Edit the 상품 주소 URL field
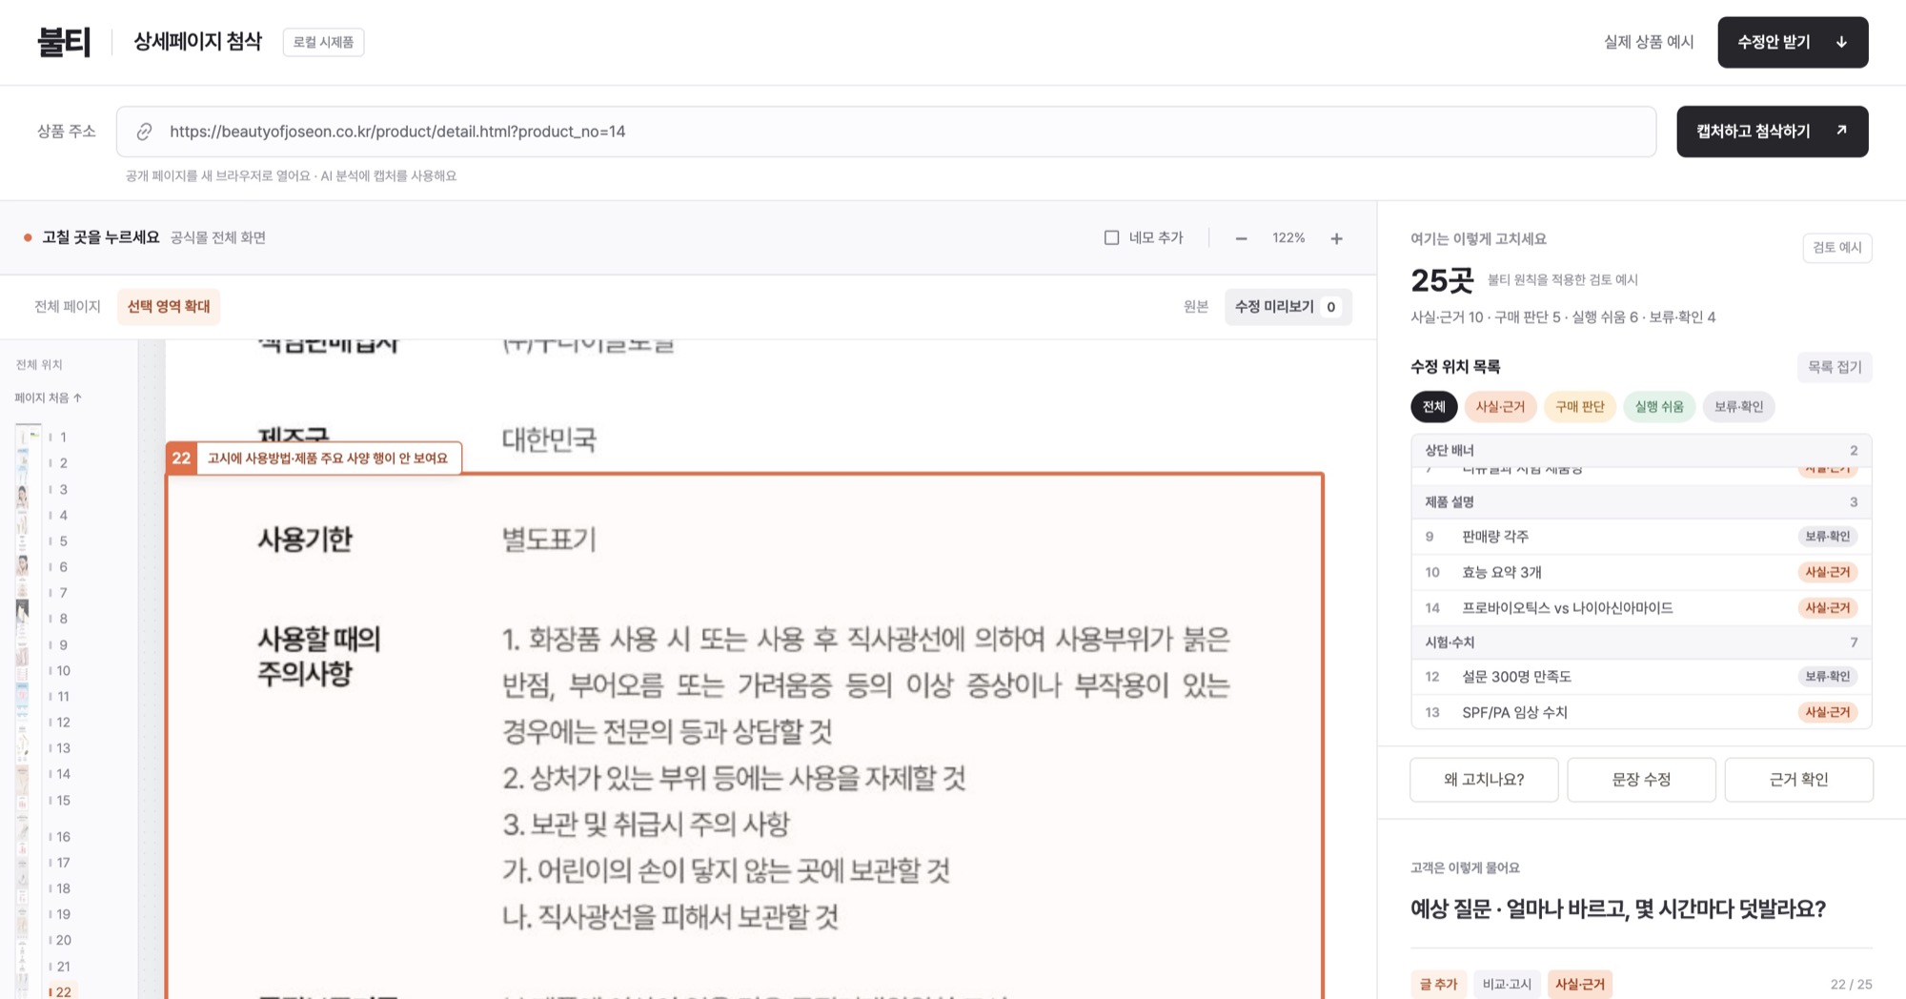The height and width of the screenshot is (999, 1906). [886, 132]
